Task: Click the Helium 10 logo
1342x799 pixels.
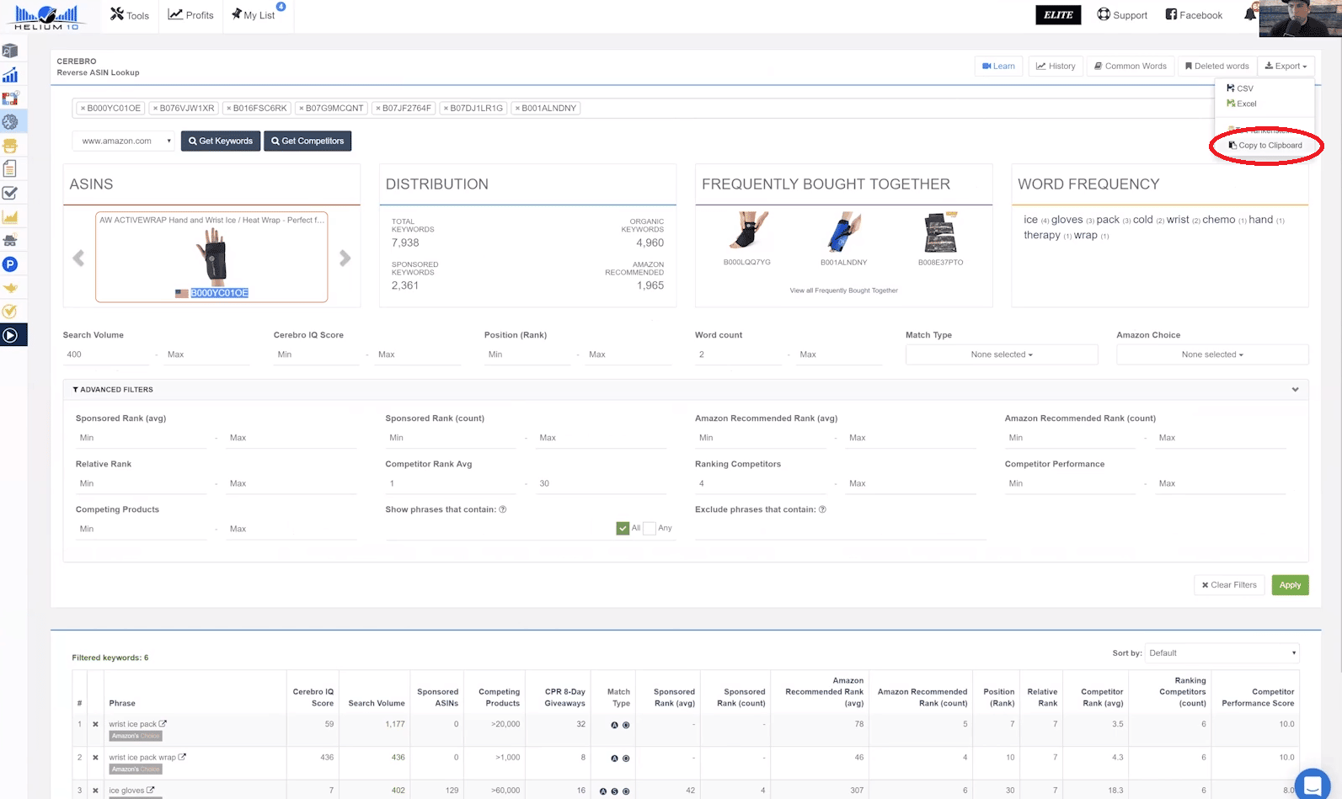Action: tap(46, 17)
